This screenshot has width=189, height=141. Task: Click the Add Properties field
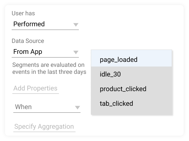tap(35, 88)
